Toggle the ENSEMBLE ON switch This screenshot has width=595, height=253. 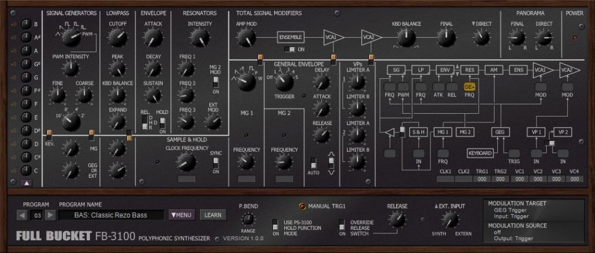[x=291, y=49]
